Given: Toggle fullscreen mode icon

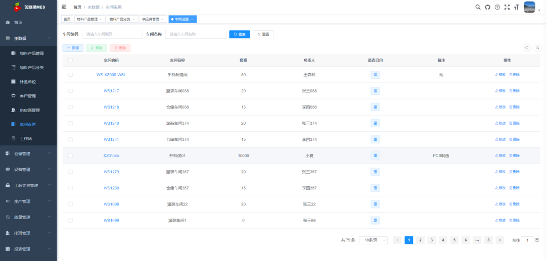Looking at the screenshot, I should pyautogui.click(x=507, y=7).
